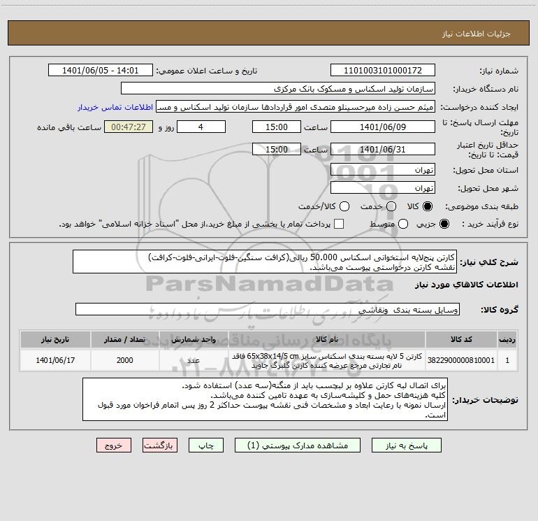Viewport: 538px width, 521px height.
Task: Select the متوسط purchase type radio
Action: click(403, 224)
